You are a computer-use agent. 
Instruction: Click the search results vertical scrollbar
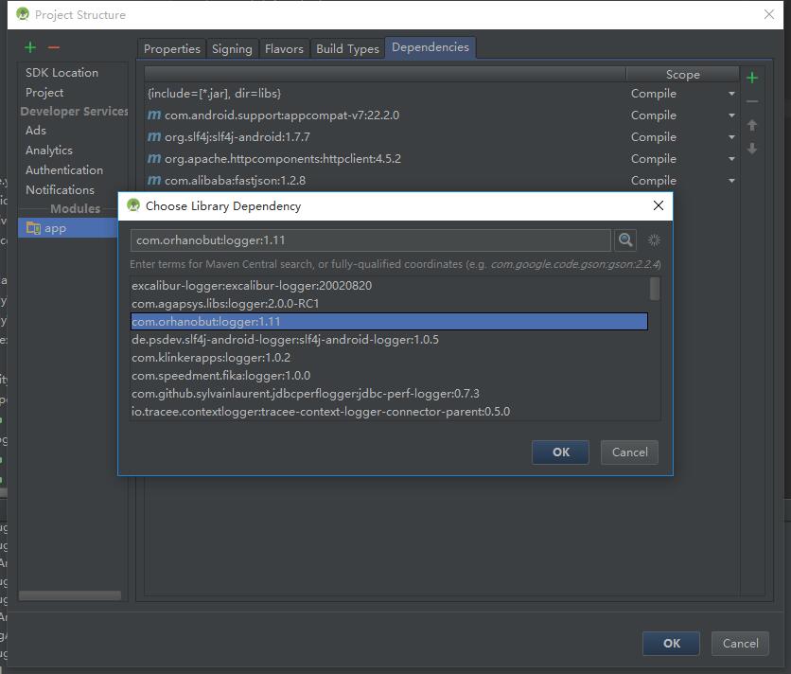tap(654, 290)
